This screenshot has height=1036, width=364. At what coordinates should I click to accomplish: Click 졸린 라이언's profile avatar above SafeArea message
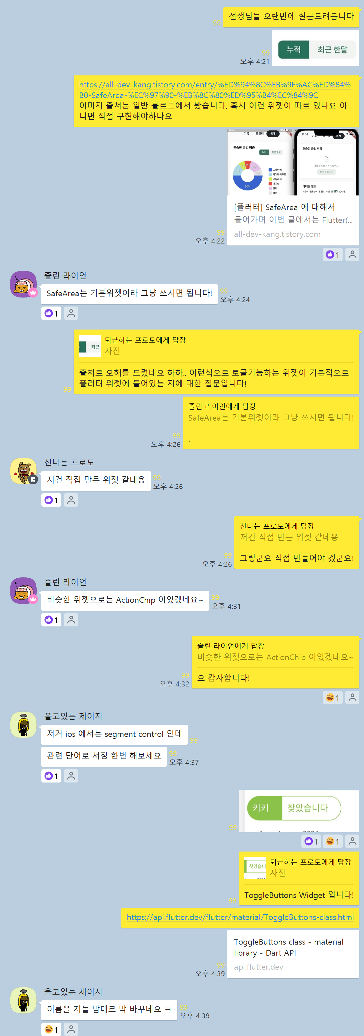click(x=23, y=284)
